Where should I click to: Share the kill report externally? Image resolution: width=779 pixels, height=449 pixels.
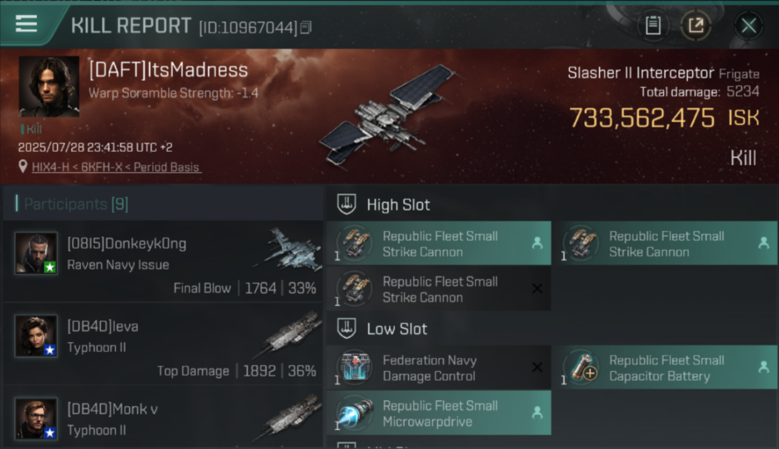coord(696,26)
